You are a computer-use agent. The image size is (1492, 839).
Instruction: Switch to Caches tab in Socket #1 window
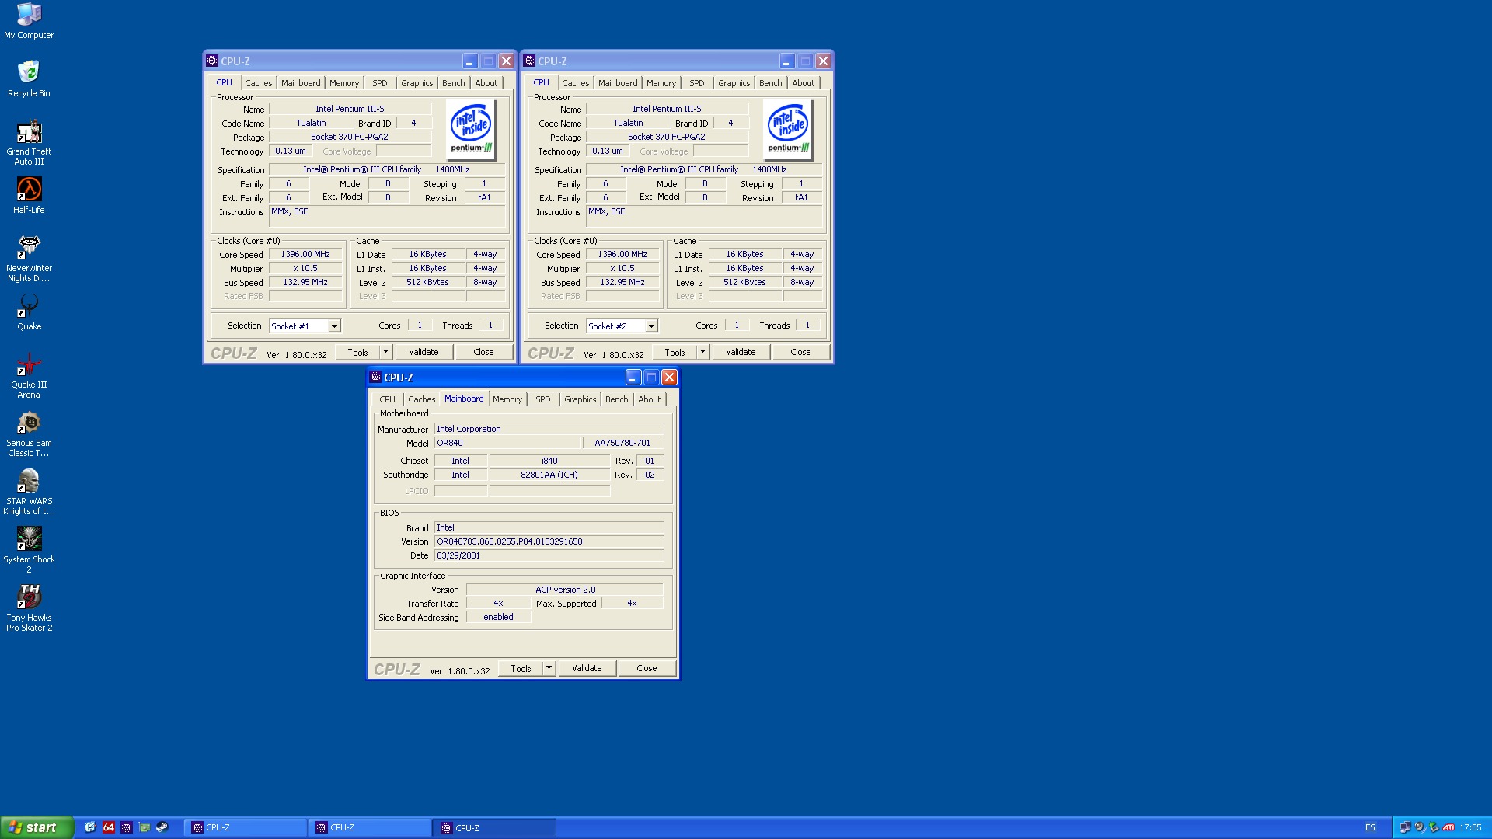pos(259,83)
